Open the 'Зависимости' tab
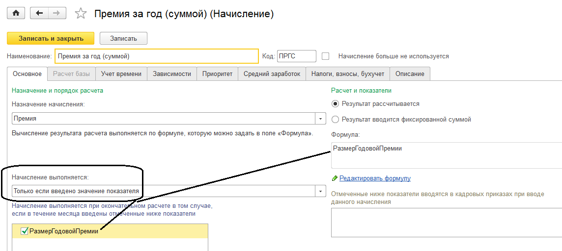This screenshot has height=251, width=562. coord(172,74)
